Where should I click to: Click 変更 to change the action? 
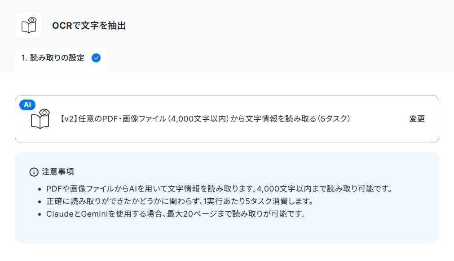point(417,119)
